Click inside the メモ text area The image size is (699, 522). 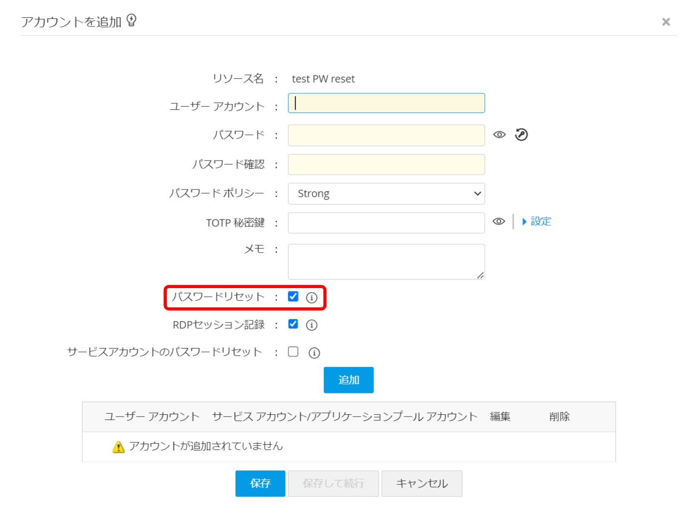[386, 261]
